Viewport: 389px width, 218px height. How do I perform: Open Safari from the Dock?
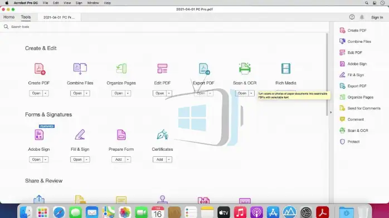[x=59, y=212]
